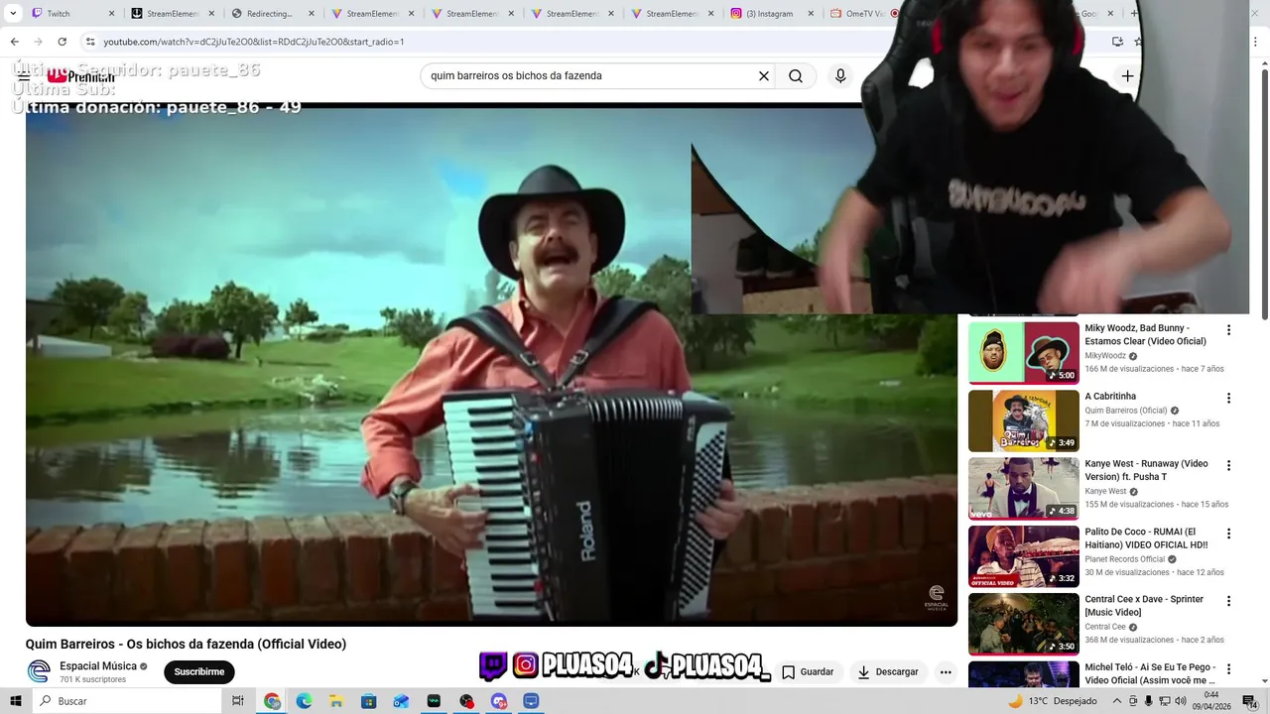Open more actions ellipsis below the video
1270x714 pixels.
click(946, 671)
